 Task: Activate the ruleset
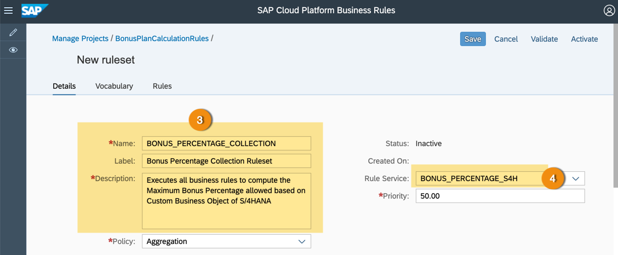[x=584, y=39]
